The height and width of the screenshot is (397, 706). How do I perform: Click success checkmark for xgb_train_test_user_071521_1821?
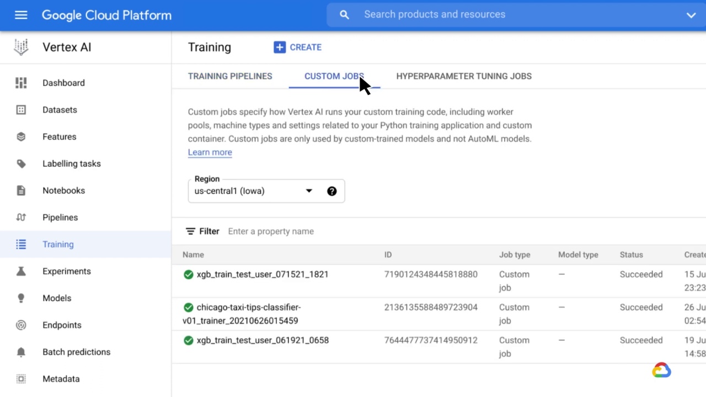pos(189,275)
